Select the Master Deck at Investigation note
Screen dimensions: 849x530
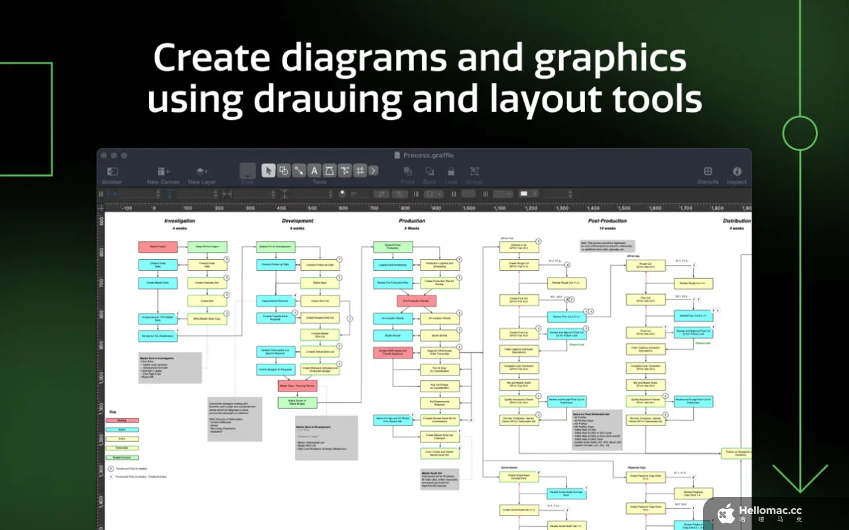(170, 367)
